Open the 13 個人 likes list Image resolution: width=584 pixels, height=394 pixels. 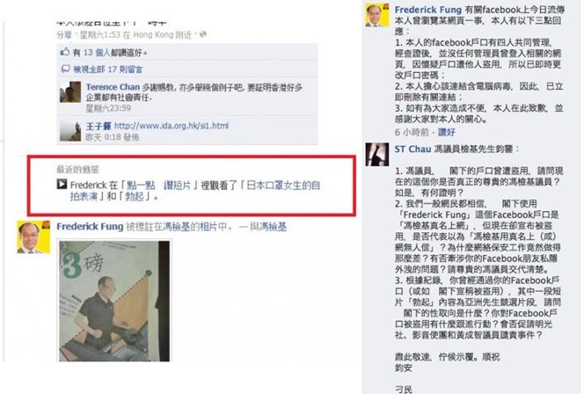(97, 53)
